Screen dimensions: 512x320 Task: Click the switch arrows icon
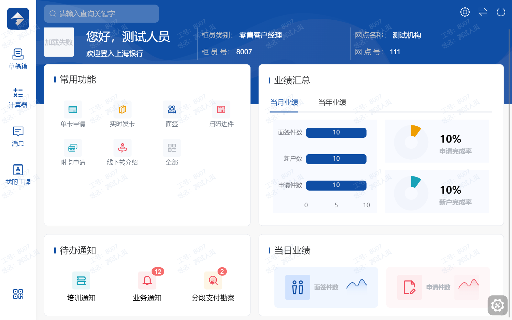click(x=483, y=12)
